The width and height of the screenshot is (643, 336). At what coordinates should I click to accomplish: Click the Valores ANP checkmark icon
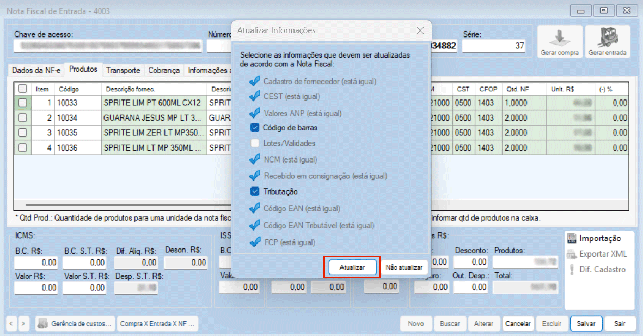255,113
